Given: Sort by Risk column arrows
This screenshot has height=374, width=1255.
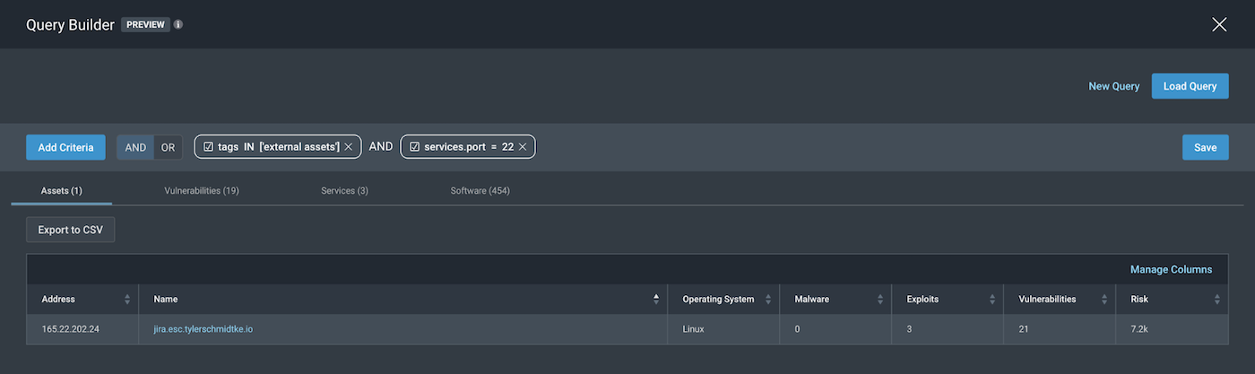Looking at the screenshot, I should point(1216,300).
